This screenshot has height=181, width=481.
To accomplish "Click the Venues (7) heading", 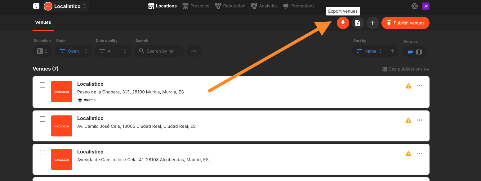I will coord(46,69).
